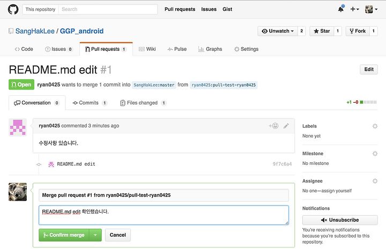The height and width of the screenshot is (249, 386).
Task: Star the GGP_android repository
Action: pos(322,31)
